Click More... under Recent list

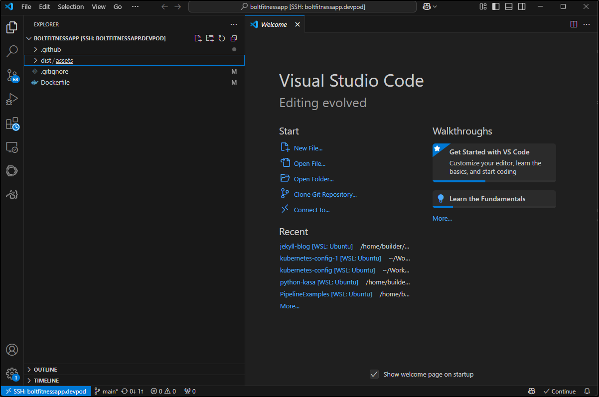290,306
